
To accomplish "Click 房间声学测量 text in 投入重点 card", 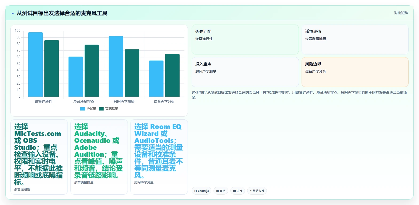I will pyautogui.click(x=206, y=71).
